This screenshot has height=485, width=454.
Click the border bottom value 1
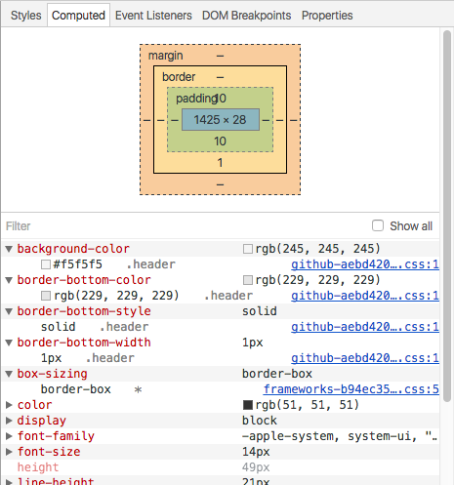click(x=220, y=163)
